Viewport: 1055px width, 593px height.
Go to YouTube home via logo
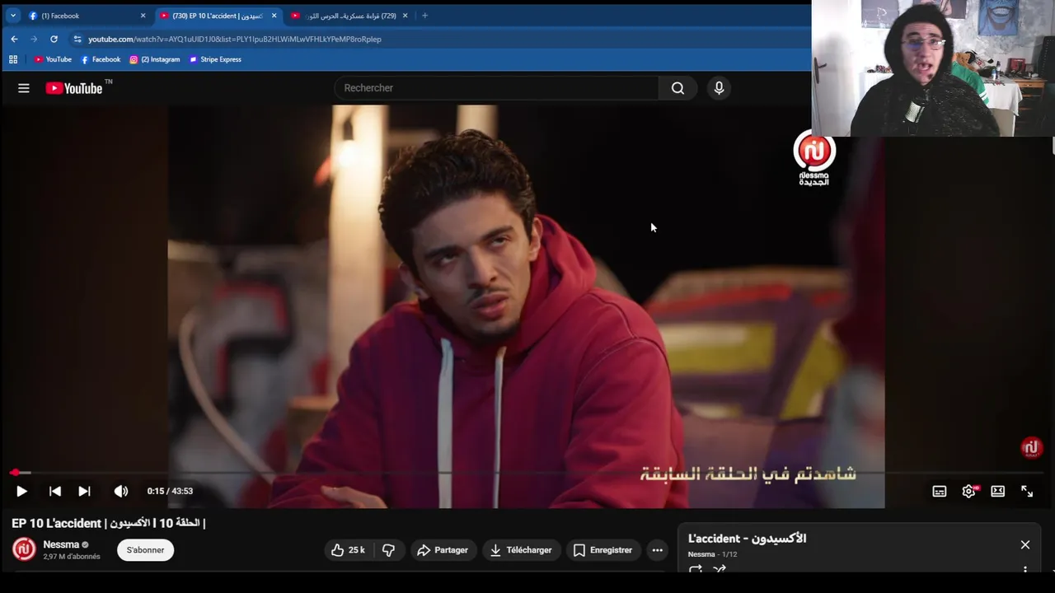[x=74, y=88]
